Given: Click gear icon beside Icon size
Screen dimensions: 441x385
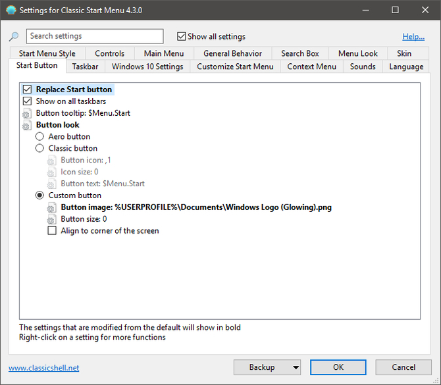Looking at the screenshot, I should pos(51,172).
